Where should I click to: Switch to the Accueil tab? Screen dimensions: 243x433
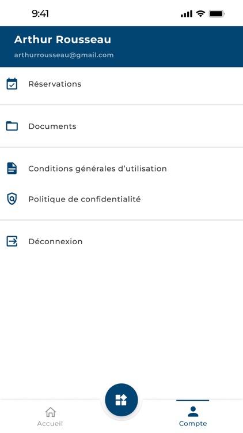(50, 416)
